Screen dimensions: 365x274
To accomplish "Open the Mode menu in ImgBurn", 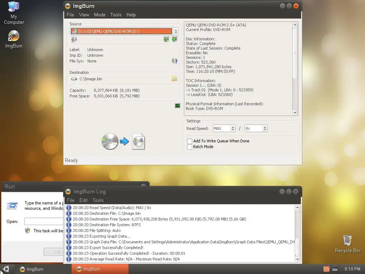I will 100,15.
